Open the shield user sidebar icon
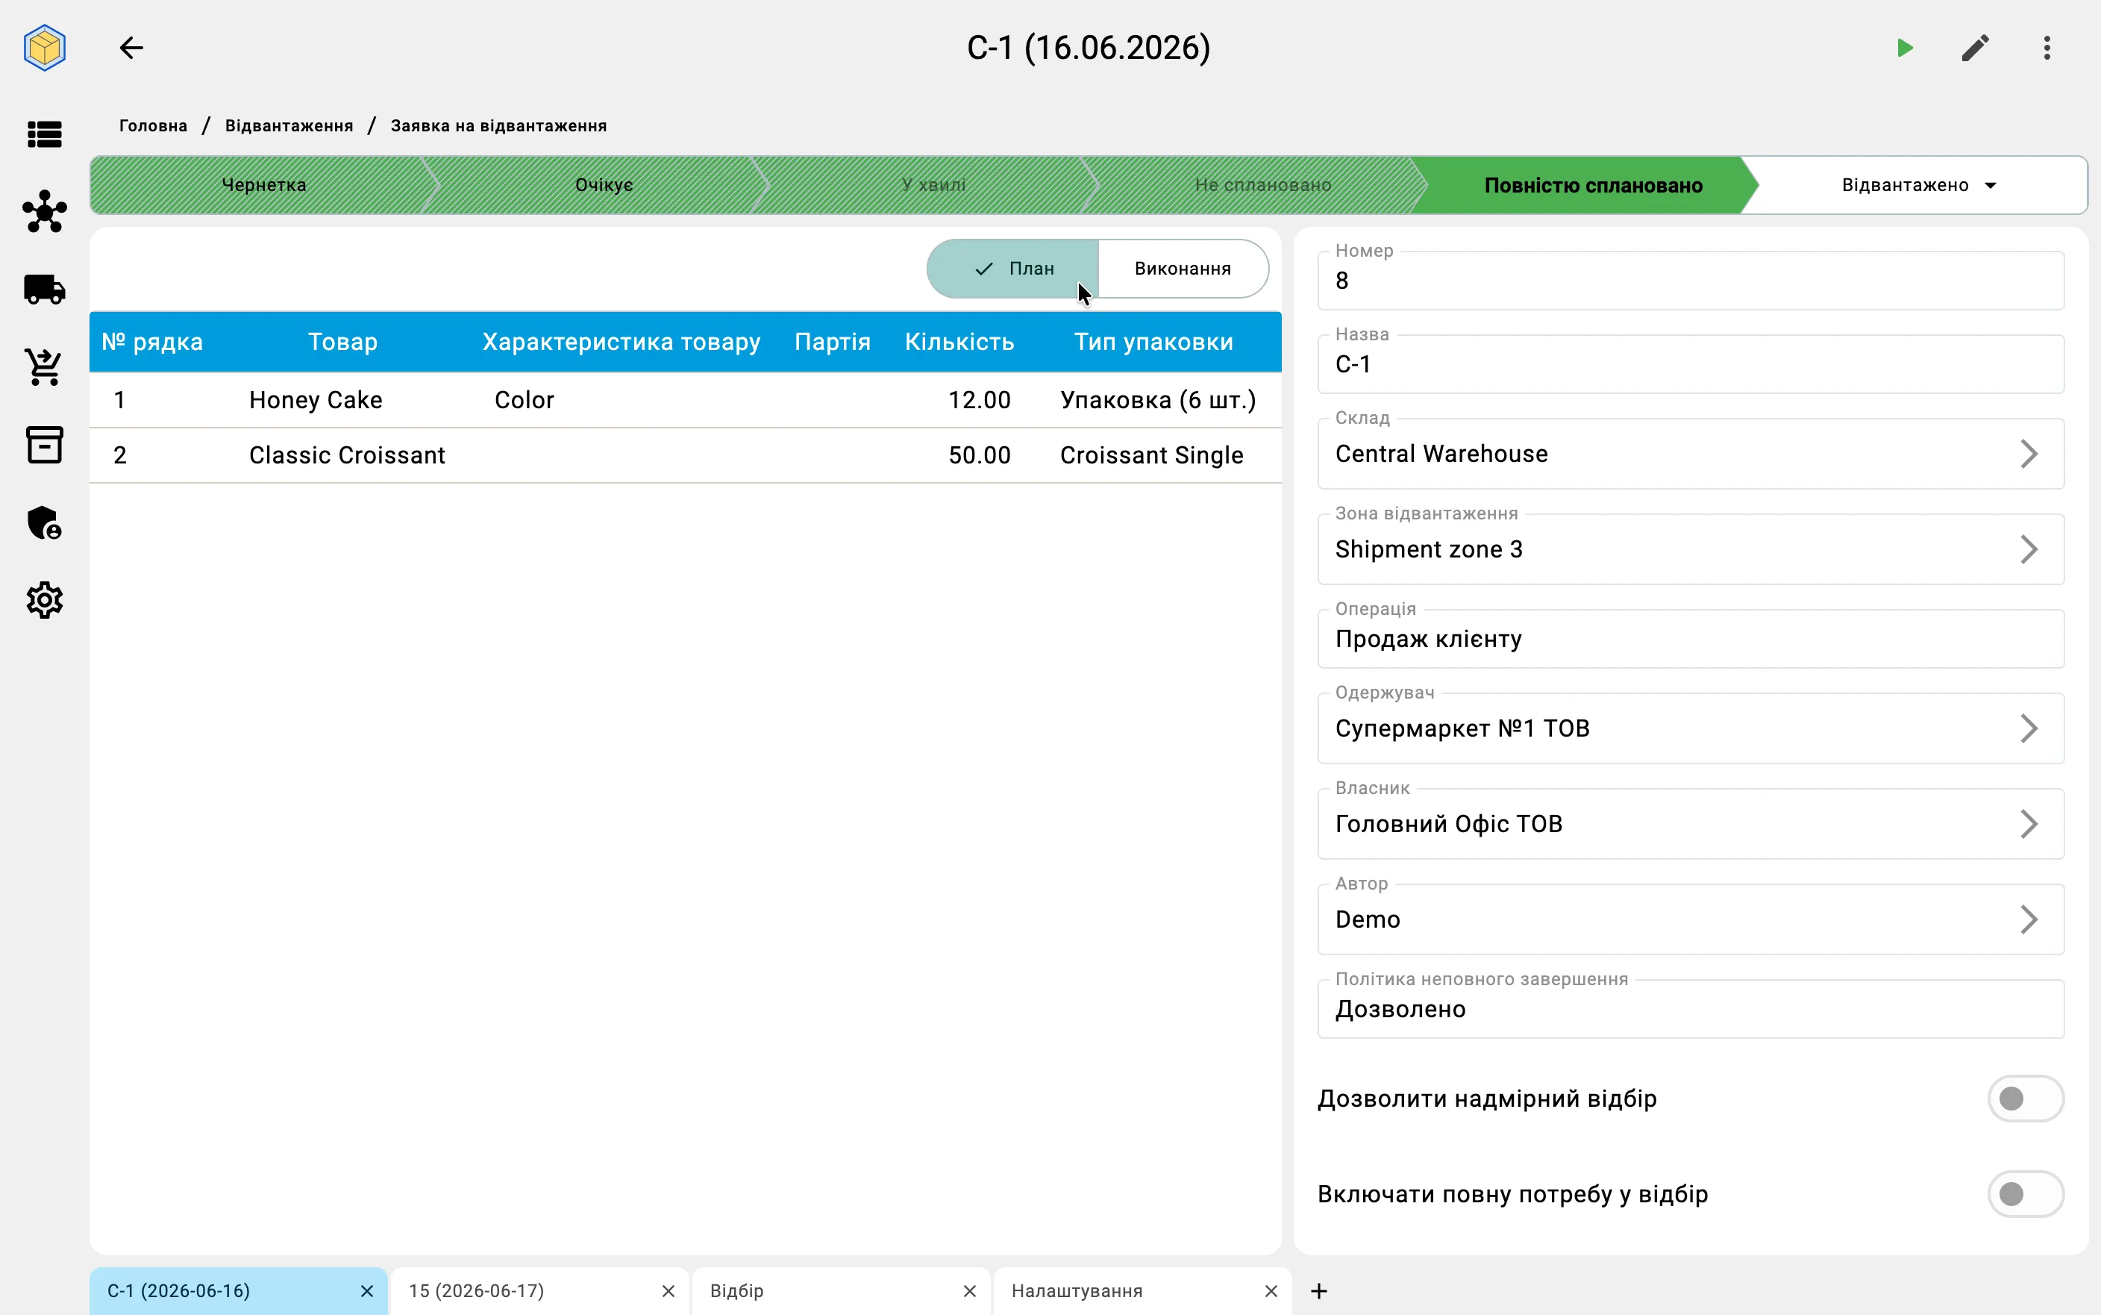The image size is (2101, 1315). coord(44,522)
